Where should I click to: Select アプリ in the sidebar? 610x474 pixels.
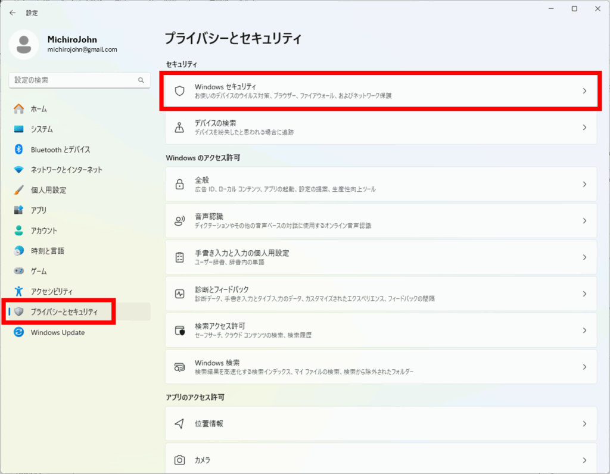[x=79, y=210]
